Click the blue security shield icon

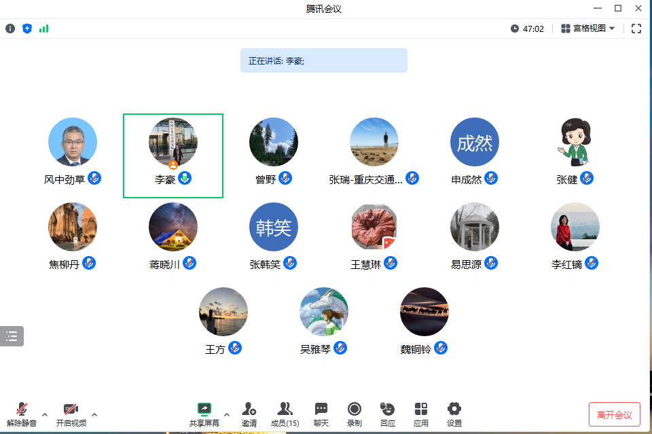pos(27,29)
